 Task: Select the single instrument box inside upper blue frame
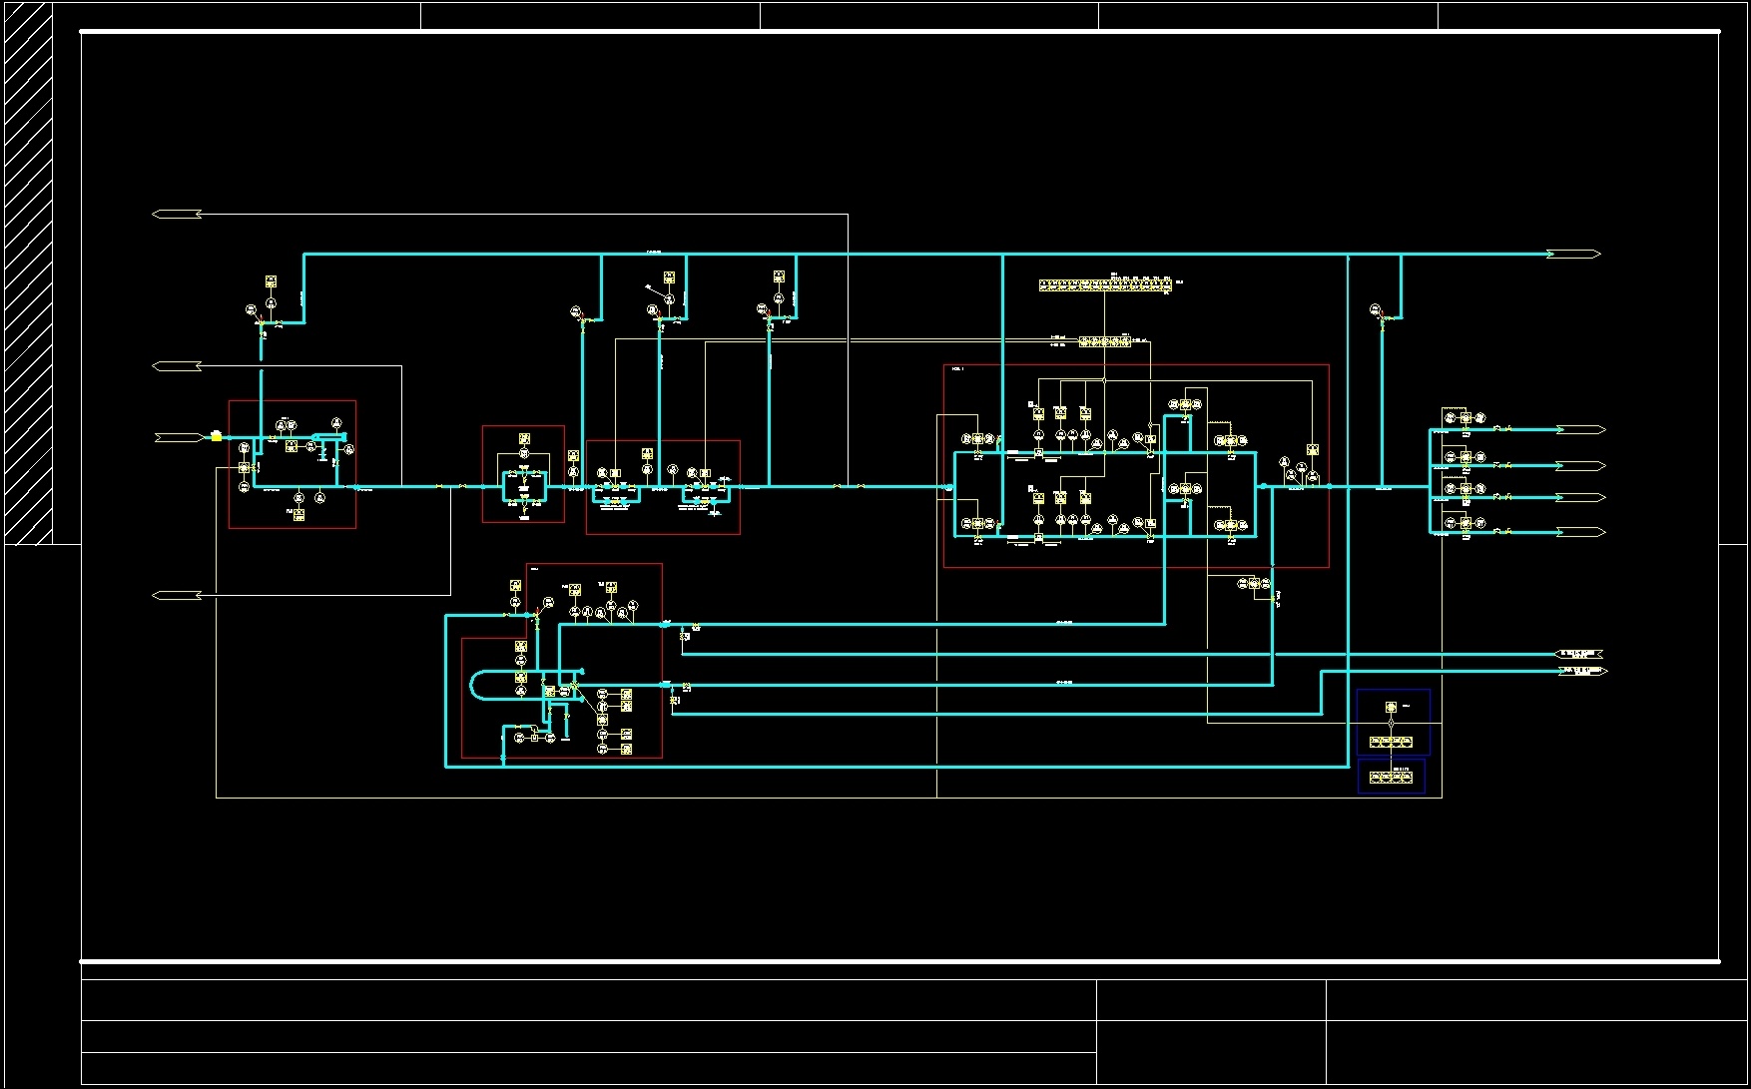pyautogui.click(x=1392, y=707)
